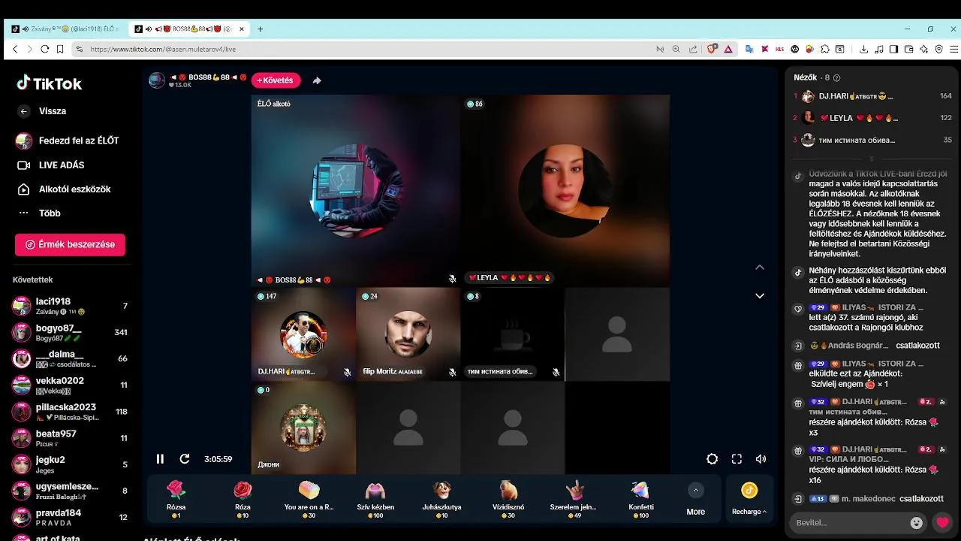961x541 pixels.
Task: Toggle the player volume speaker
Action: [761, 459]
